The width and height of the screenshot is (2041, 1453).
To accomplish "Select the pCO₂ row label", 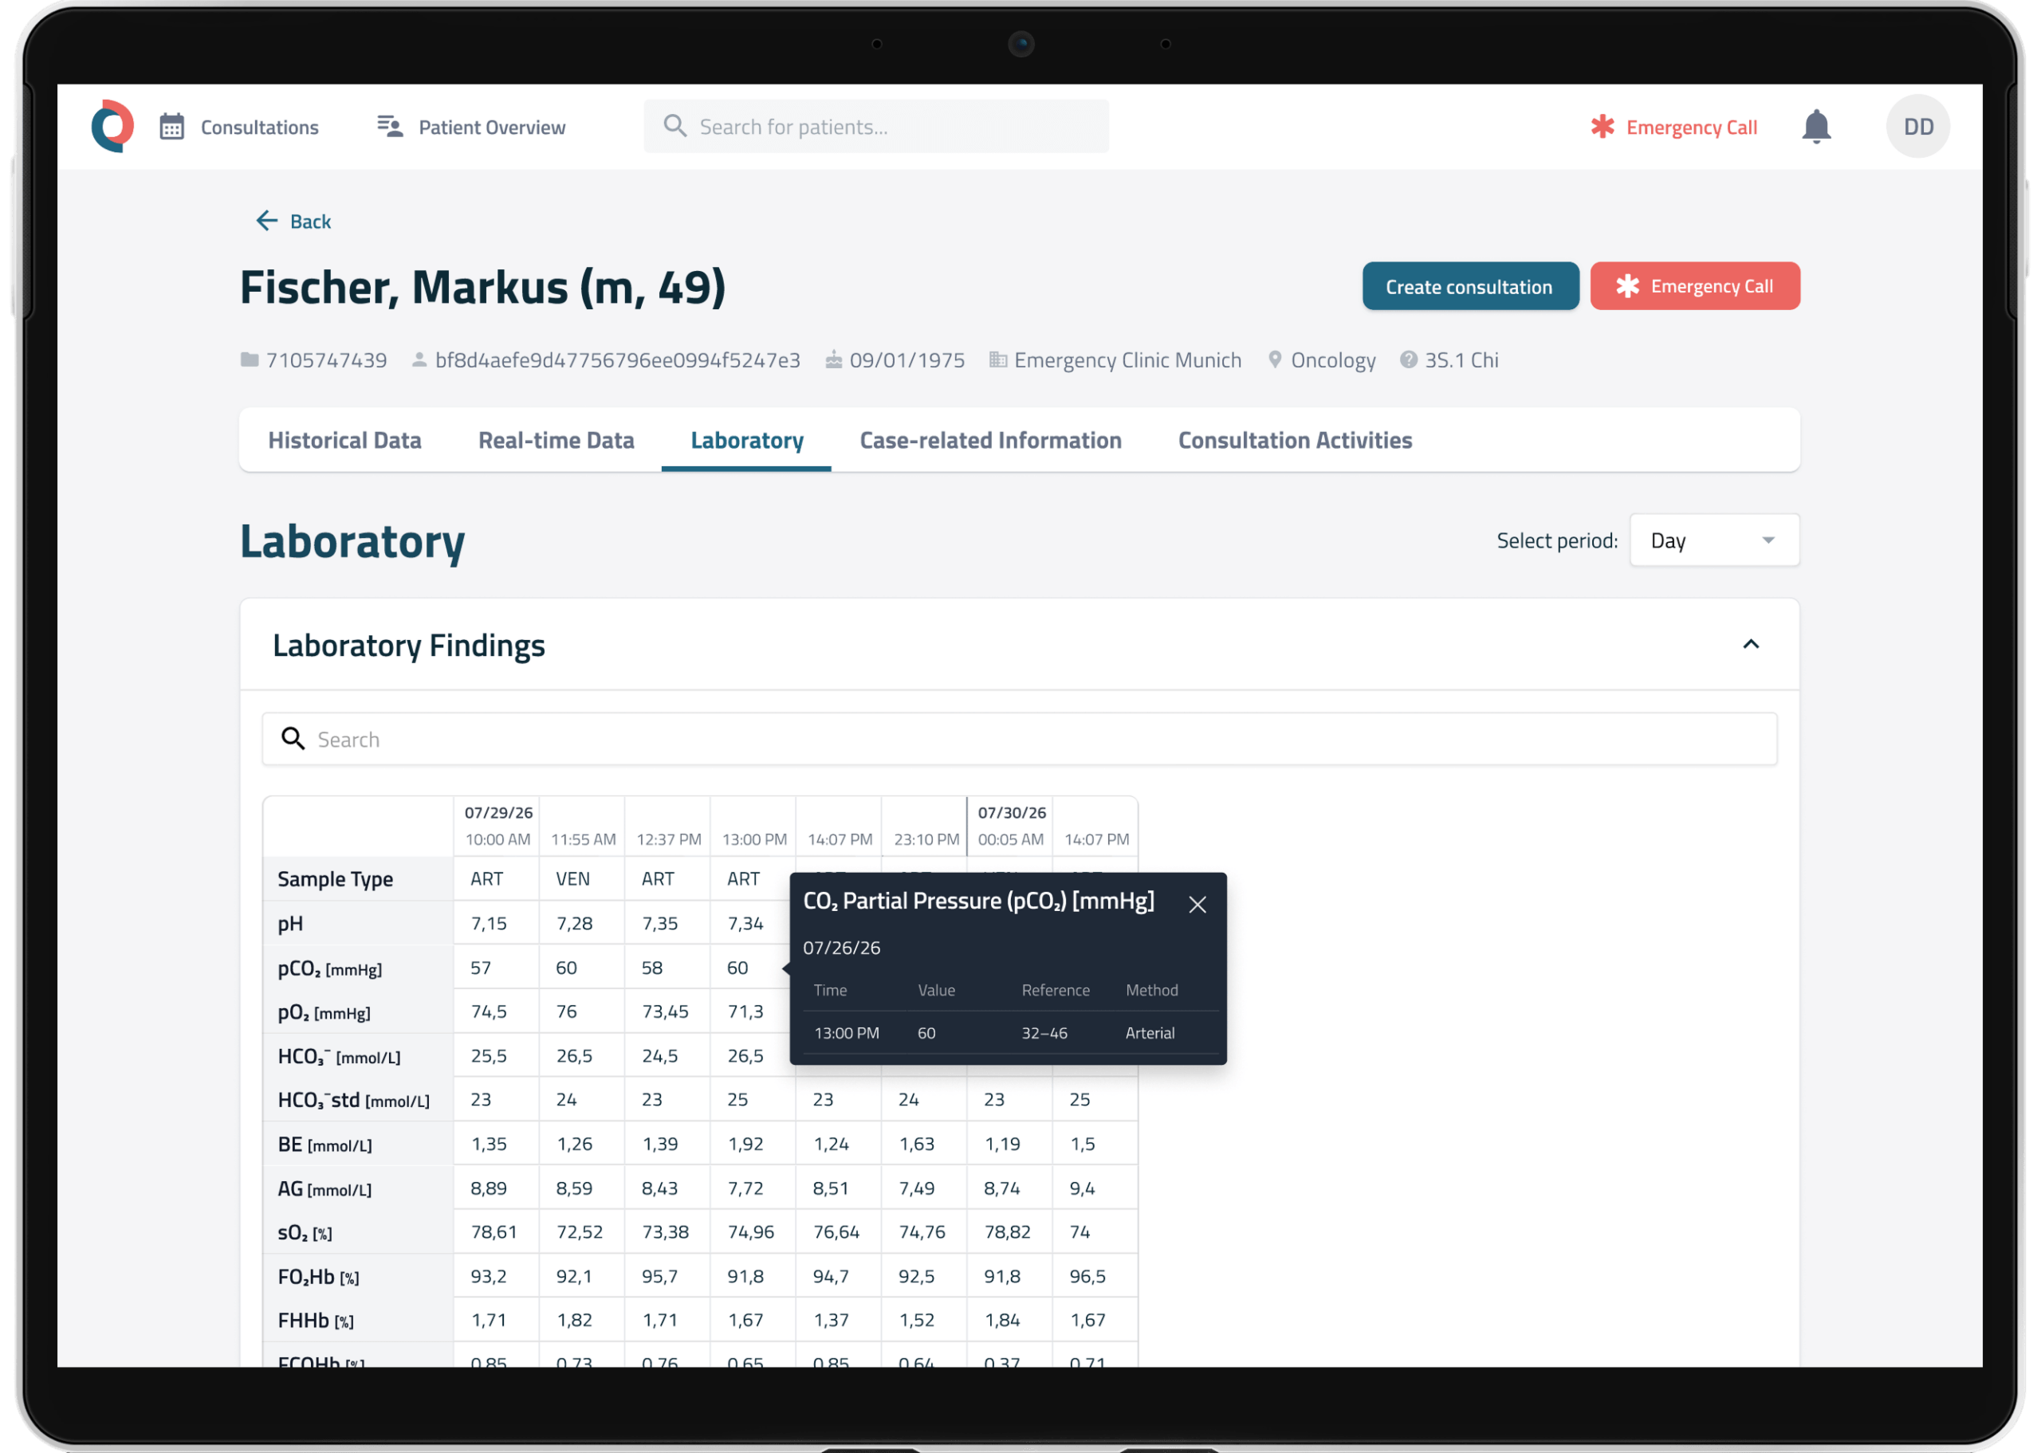I will tap(329, 968).
